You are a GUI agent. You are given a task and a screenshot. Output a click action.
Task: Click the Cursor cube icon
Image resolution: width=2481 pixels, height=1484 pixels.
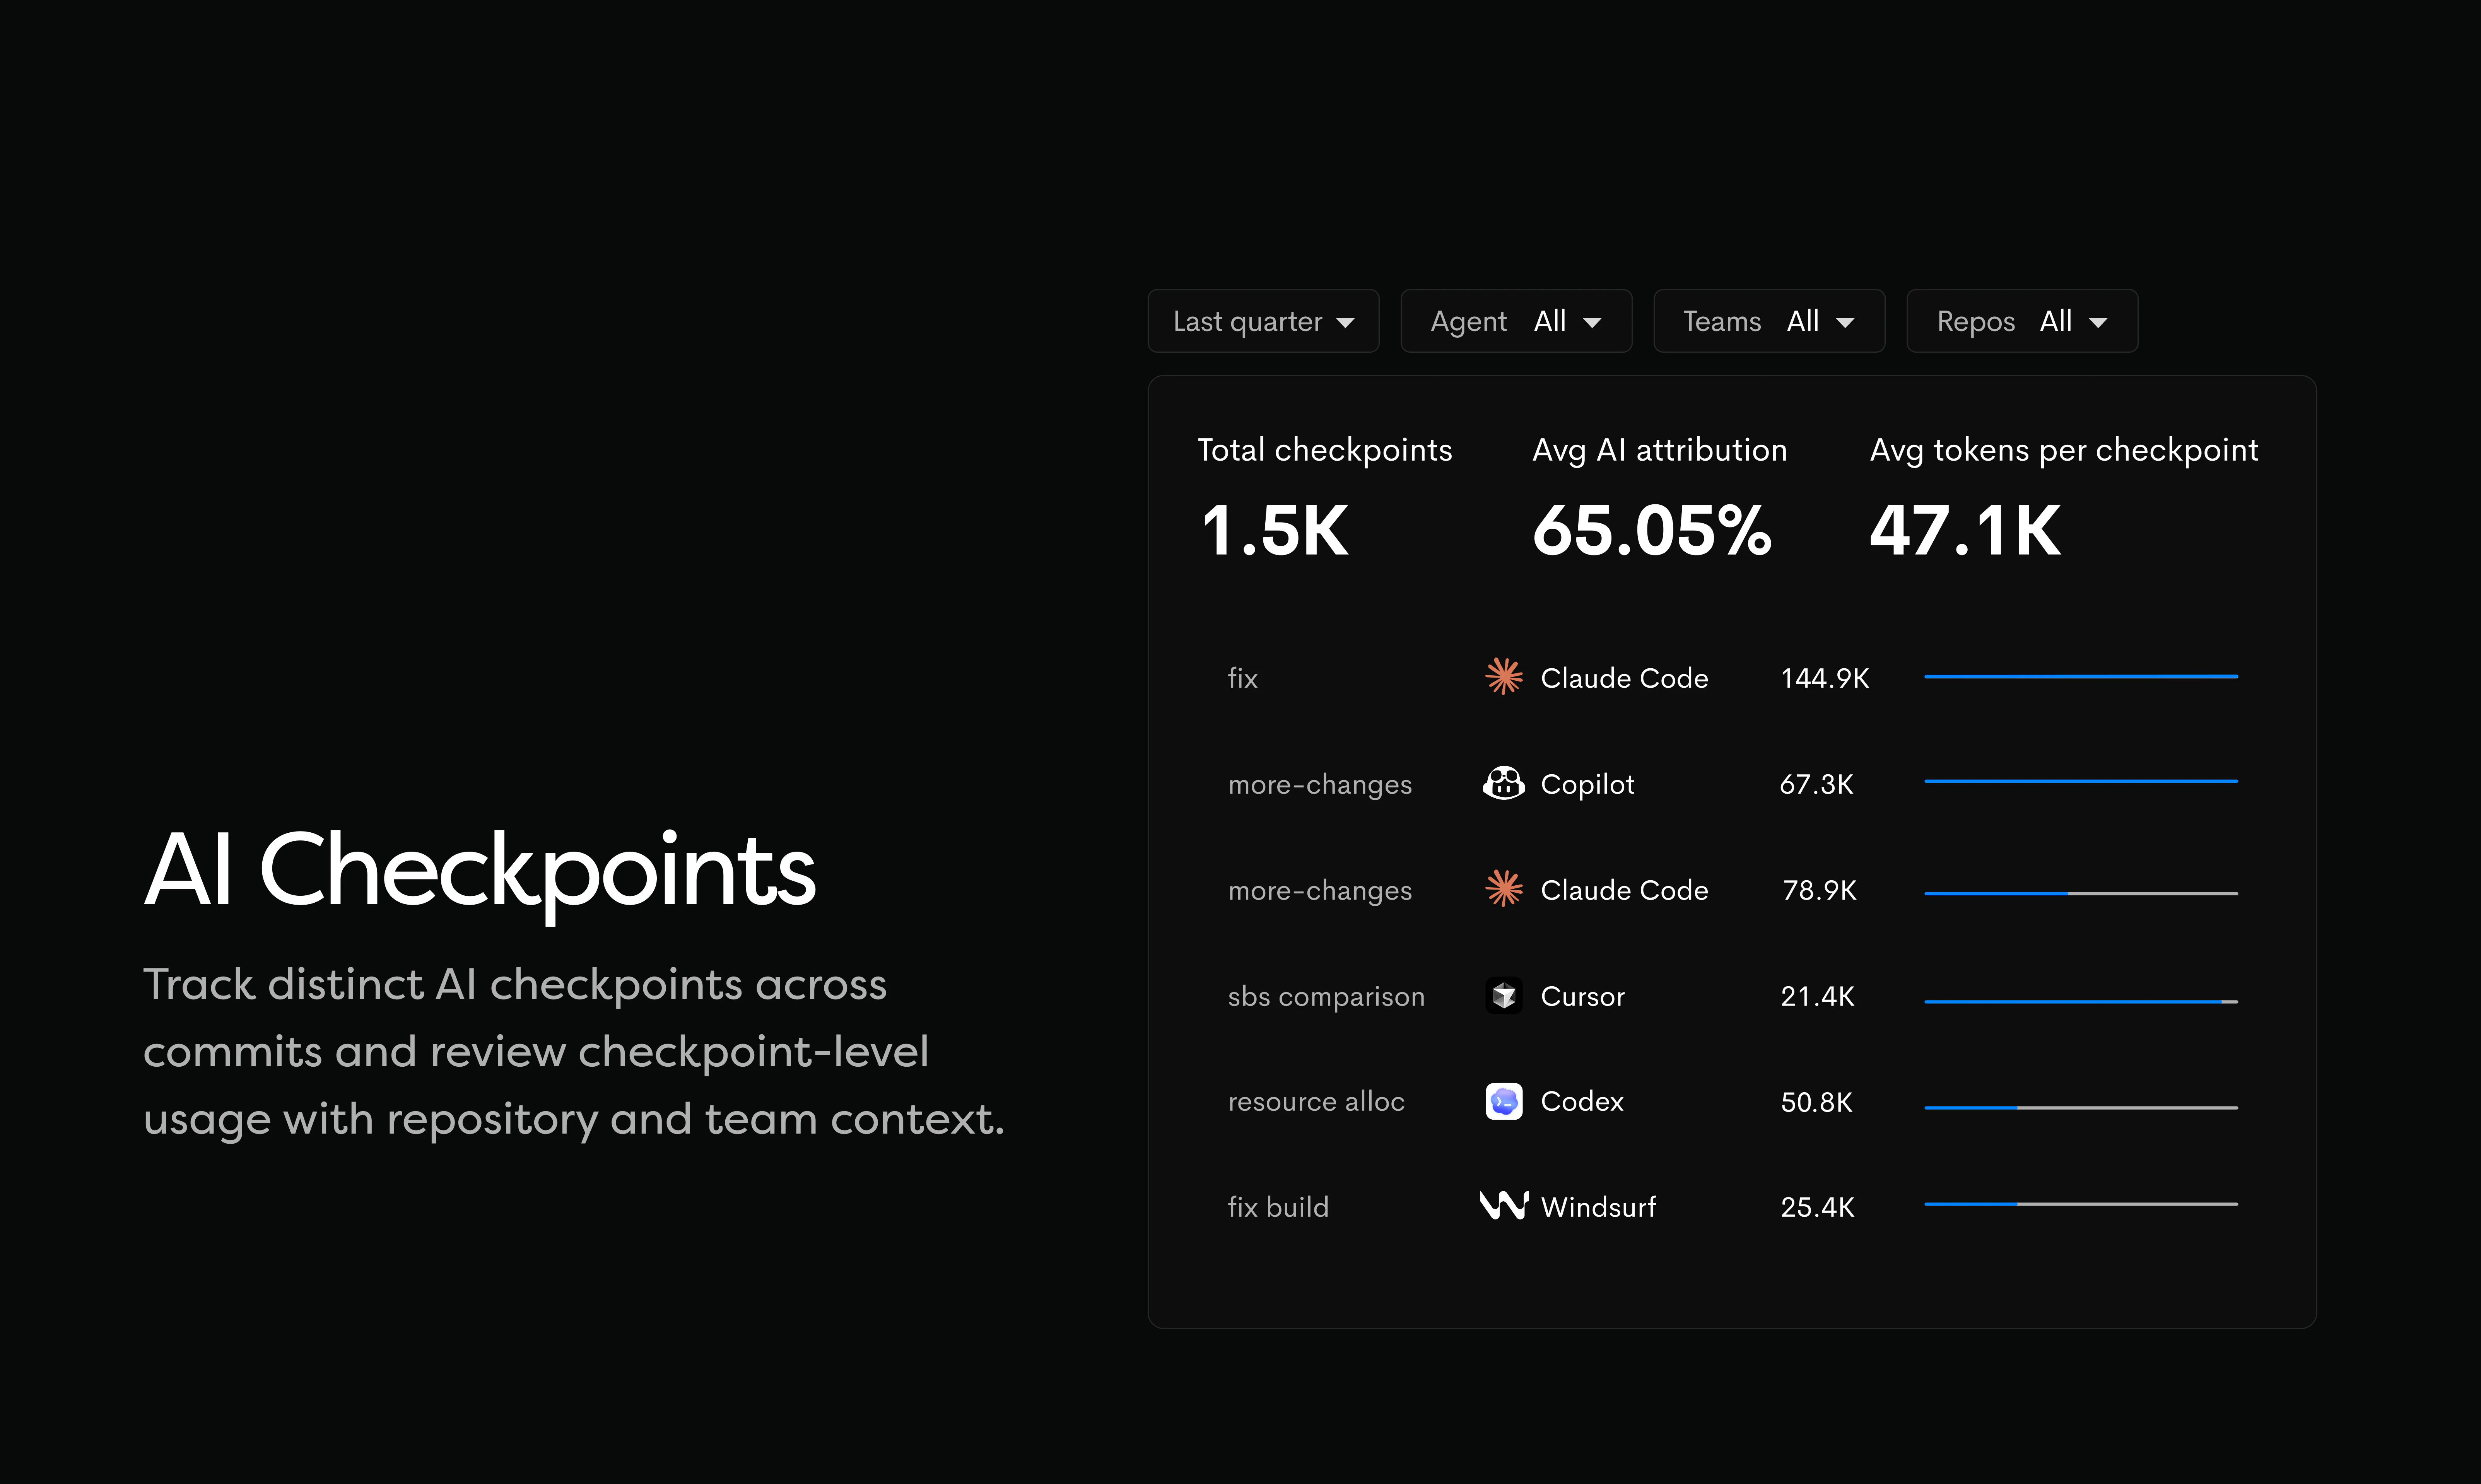tap(1503, 995)
